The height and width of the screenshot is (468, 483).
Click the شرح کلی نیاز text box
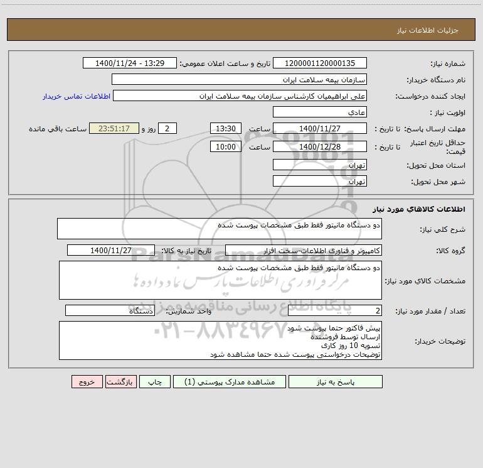220,229
